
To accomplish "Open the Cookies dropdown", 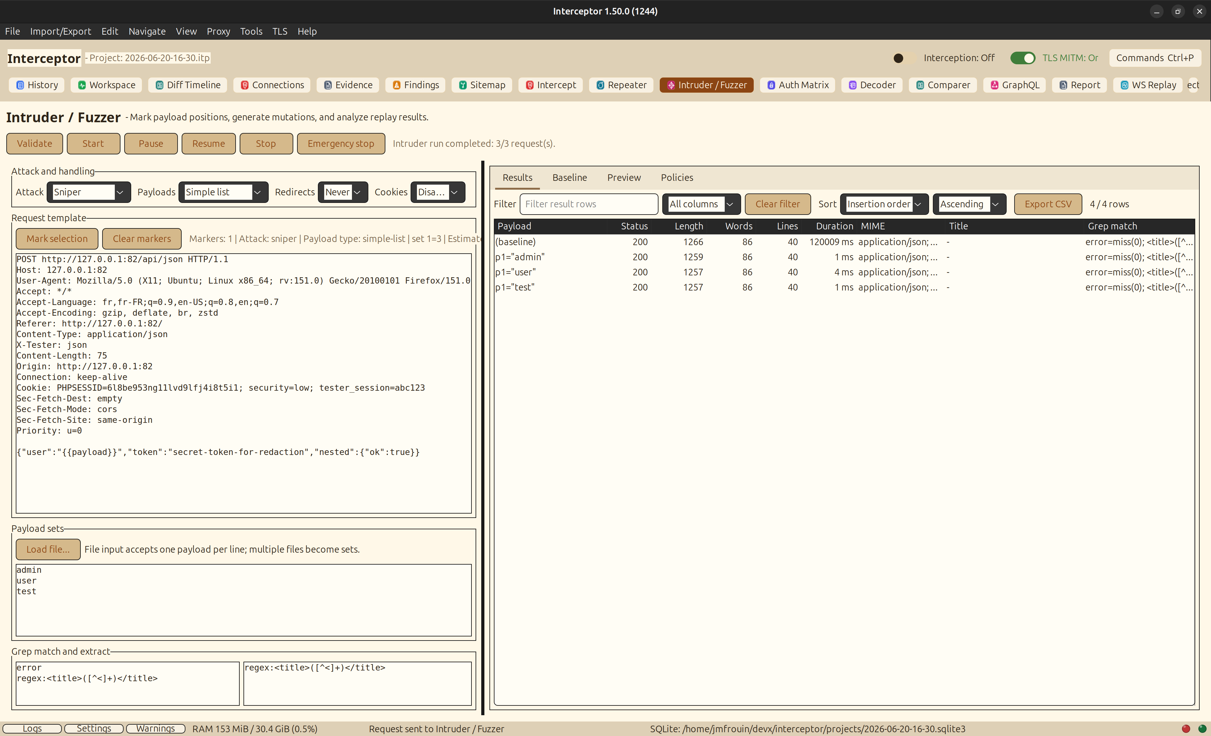I will coord(438,192).
